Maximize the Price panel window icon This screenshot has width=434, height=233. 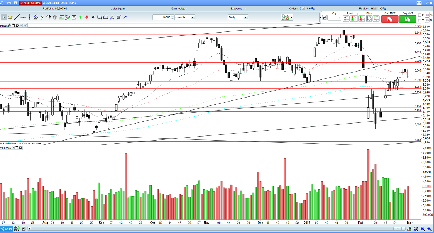13,26
